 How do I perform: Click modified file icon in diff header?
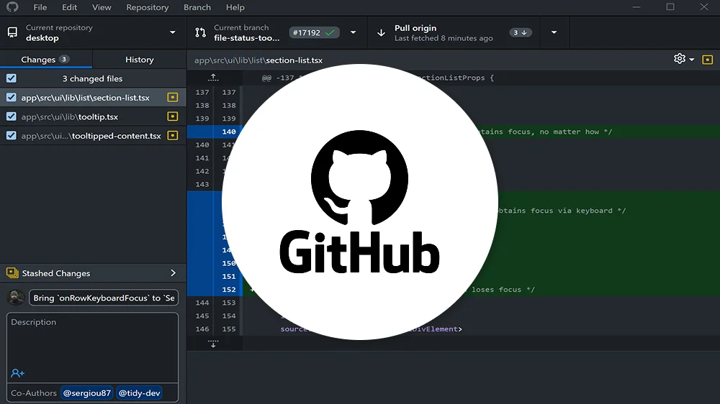coord(708,60)
